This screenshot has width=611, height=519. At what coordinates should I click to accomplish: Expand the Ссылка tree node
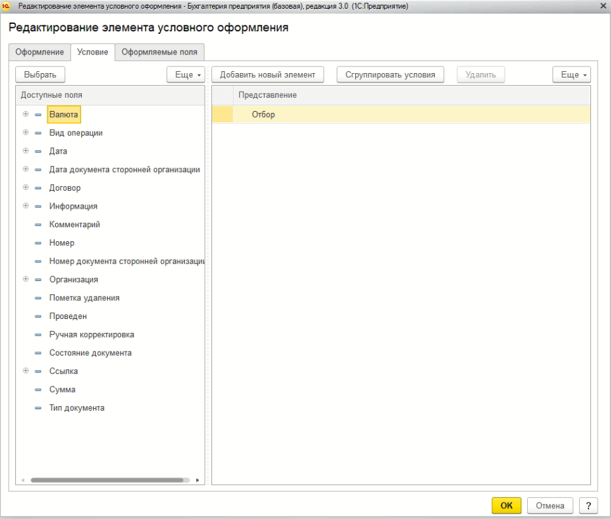(x=26, y=371)
